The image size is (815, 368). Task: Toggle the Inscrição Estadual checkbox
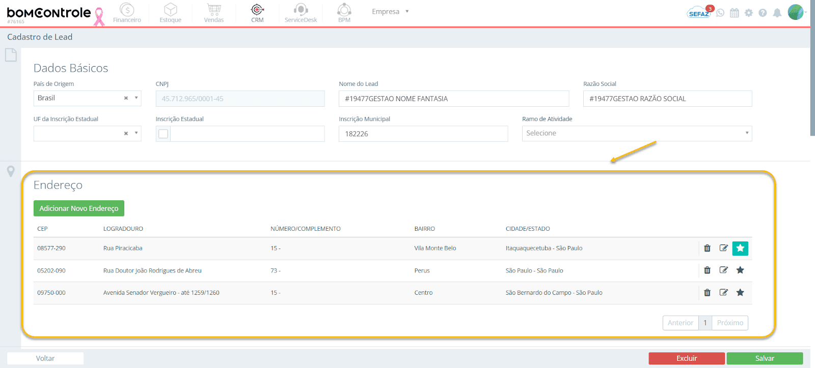[x=163, y=134]
